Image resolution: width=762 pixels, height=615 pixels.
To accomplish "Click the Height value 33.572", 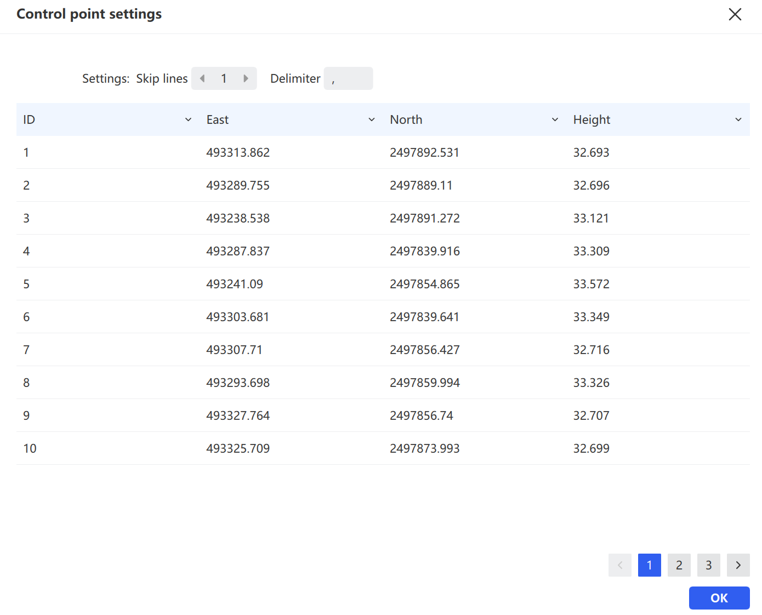I will 591,284.
